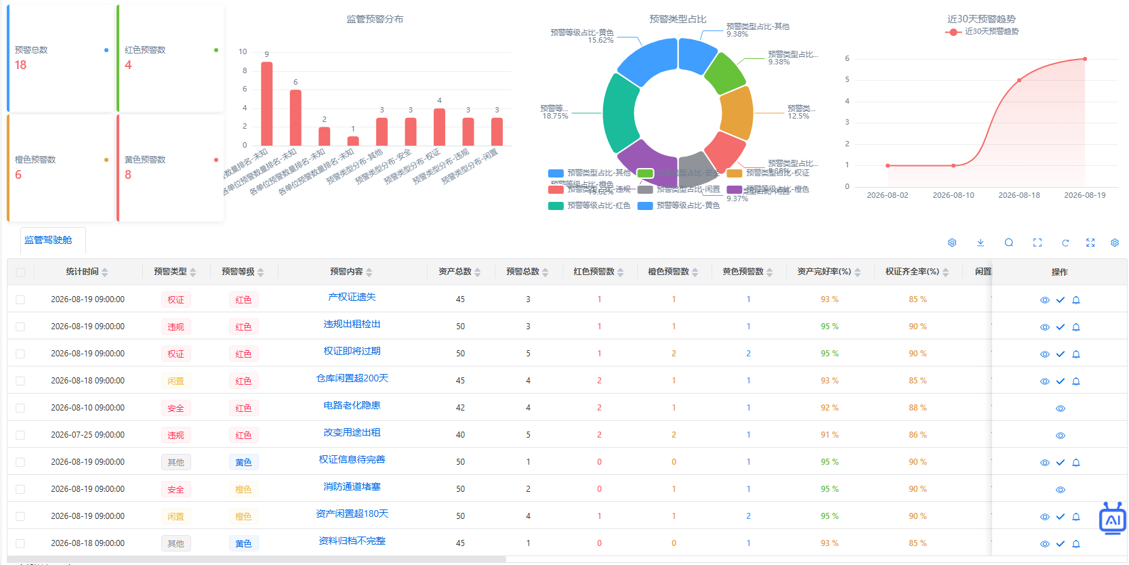Screen dimensions: 1129x565
Task: Open the 资料归档不完整 link
Action: (352, 541)
